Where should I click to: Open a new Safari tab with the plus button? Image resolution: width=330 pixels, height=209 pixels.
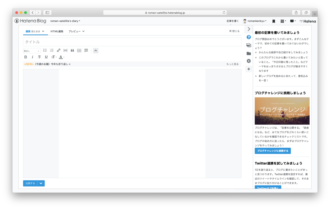315,14
